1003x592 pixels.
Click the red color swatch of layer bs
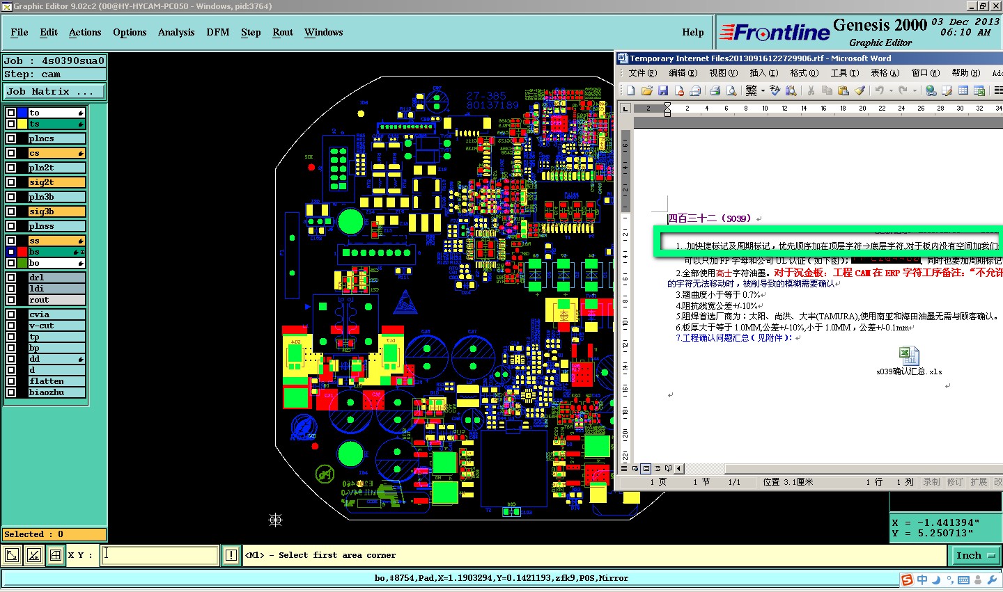coord(22,252)
